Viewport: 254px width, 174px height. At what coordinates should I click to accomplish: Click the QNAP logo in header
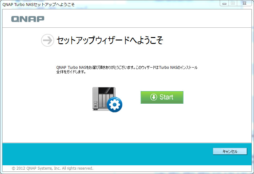[x=28, y=19]
